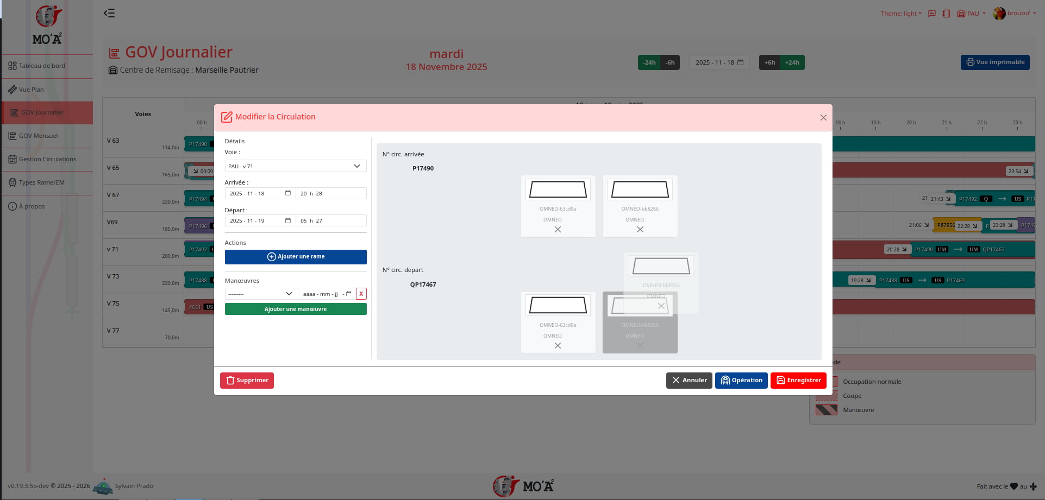
Task: Click the Supprimer button
Action: tap(247, 381)
